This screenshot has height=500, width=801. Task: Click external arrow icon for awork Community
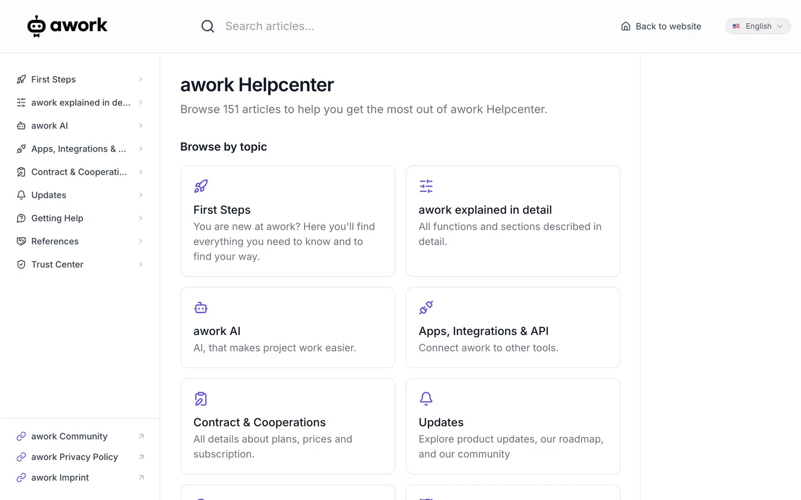(x=141, y=437)
